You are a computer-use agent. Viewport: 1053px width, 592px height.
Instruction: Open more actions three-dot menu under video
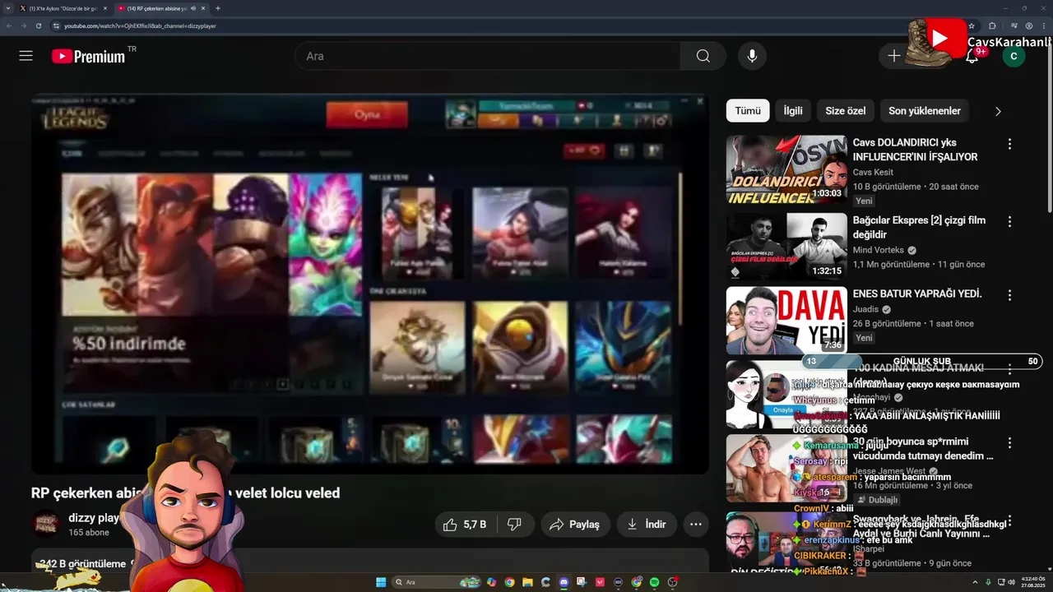coord(696,525)
